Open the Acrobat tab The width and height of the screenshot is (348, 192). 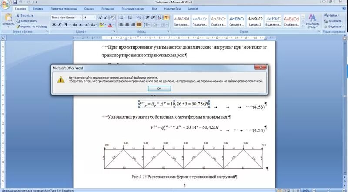(193, 9)
